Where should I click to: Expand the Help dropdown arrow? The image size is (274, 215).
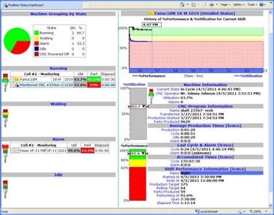click(265, 5)
